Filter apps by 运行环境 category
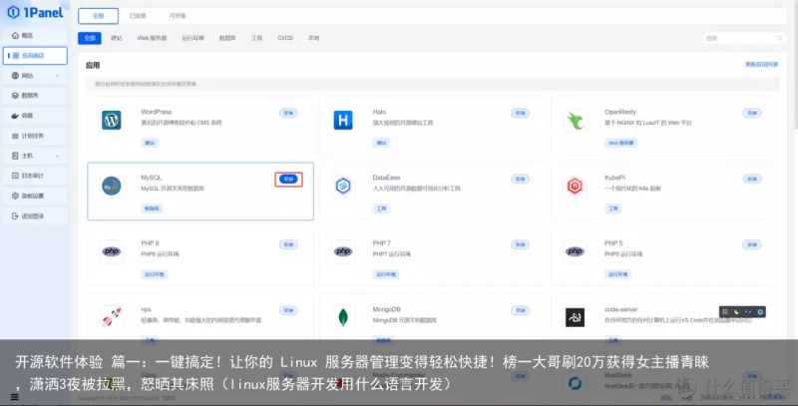The height and width of the screenshot is (406, 798). [193, 38]
